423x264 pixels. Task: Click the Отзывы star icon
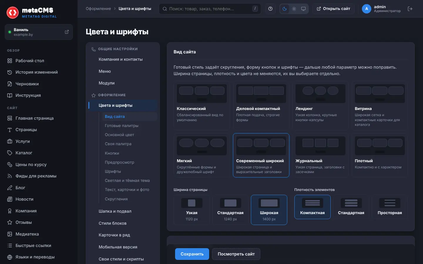pyautogui.click(x=10, y=222)
